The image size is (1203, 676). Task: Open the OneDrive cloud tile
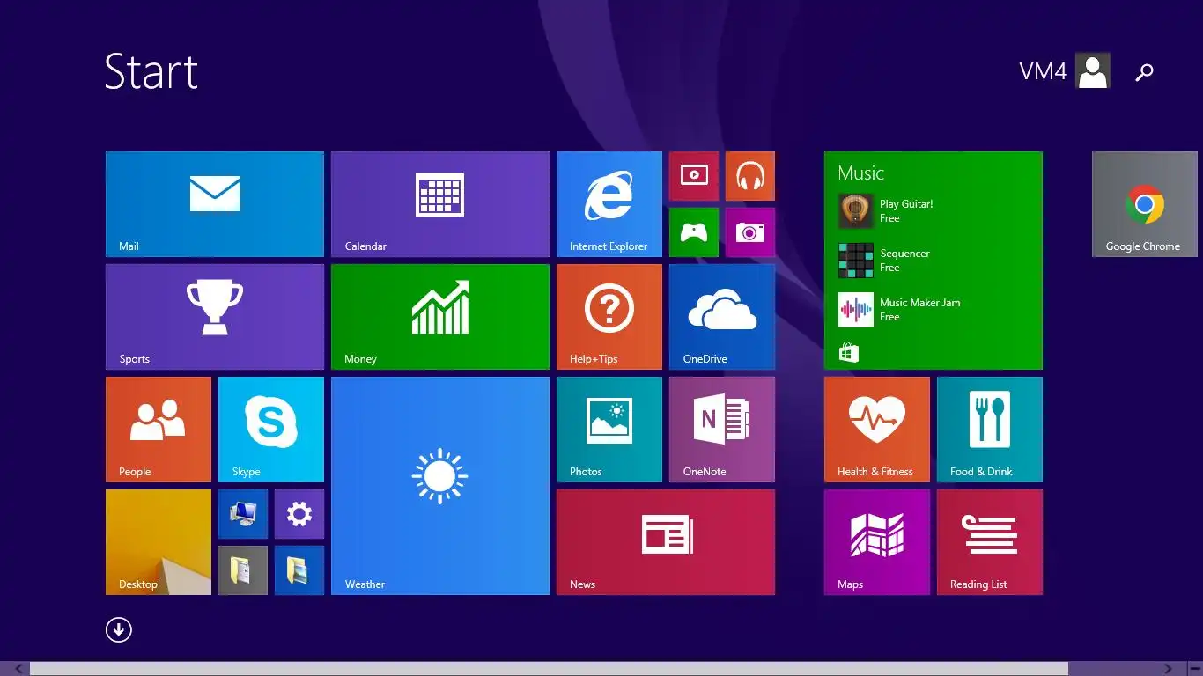(x=722, y=317)
